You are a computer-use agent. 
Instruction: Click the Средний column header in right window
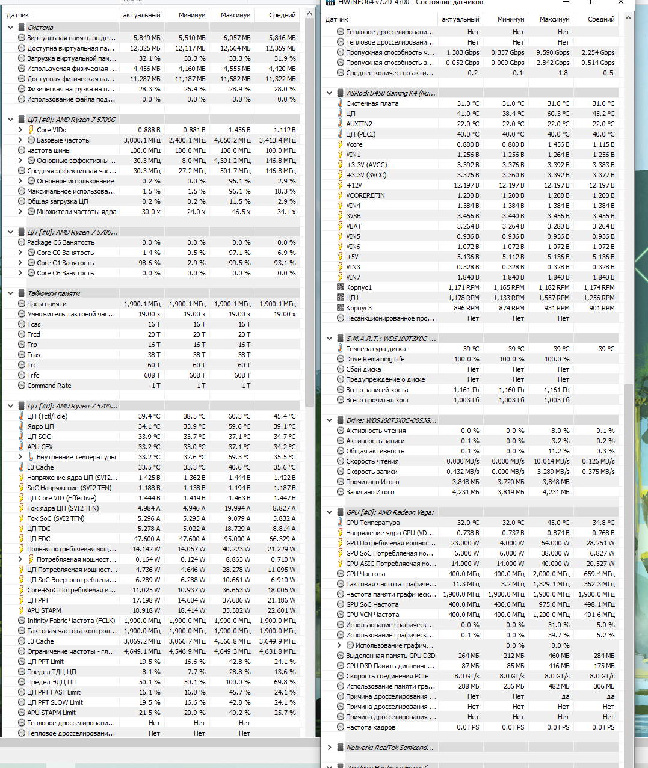click(x=596, y=19)
